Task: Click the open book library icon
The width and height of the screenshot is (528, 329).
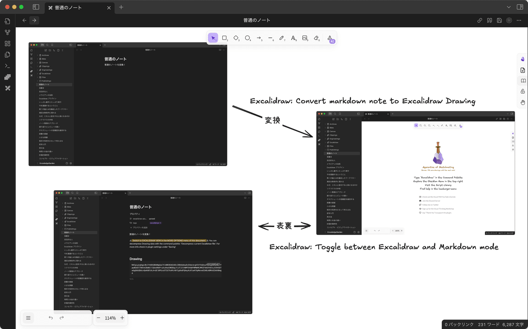Action: 523,81
